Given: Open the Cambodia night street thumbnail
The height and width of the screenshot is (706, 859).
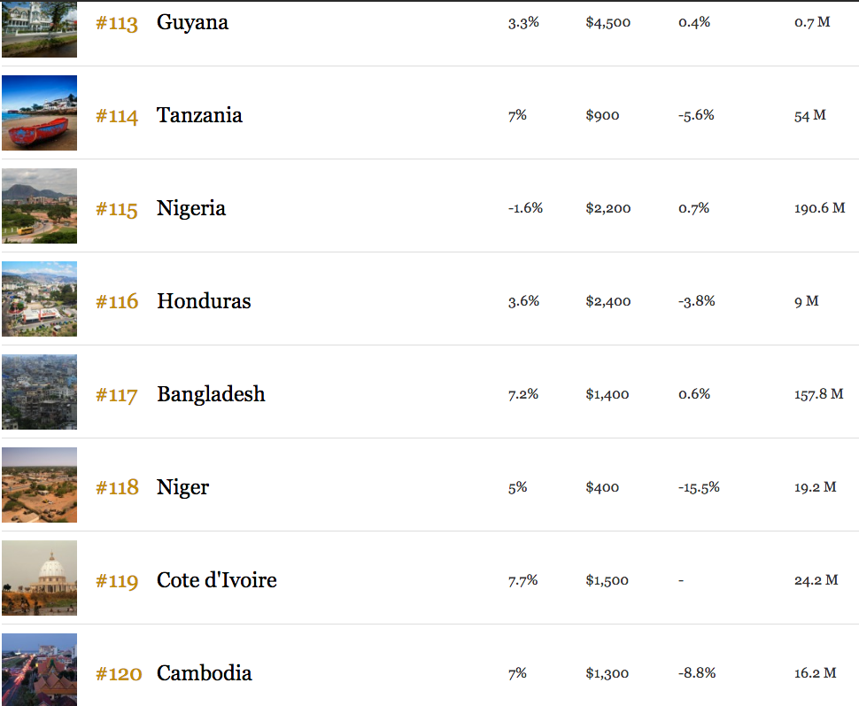Looking at the screenshot, I should tap(40, 670).
